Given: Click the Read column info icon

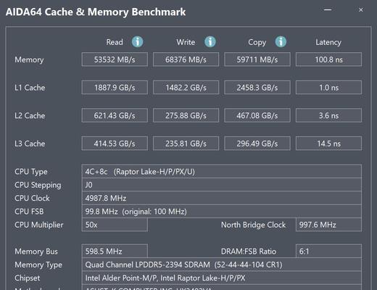Looking at the screenshot, I should pos(137,42).
